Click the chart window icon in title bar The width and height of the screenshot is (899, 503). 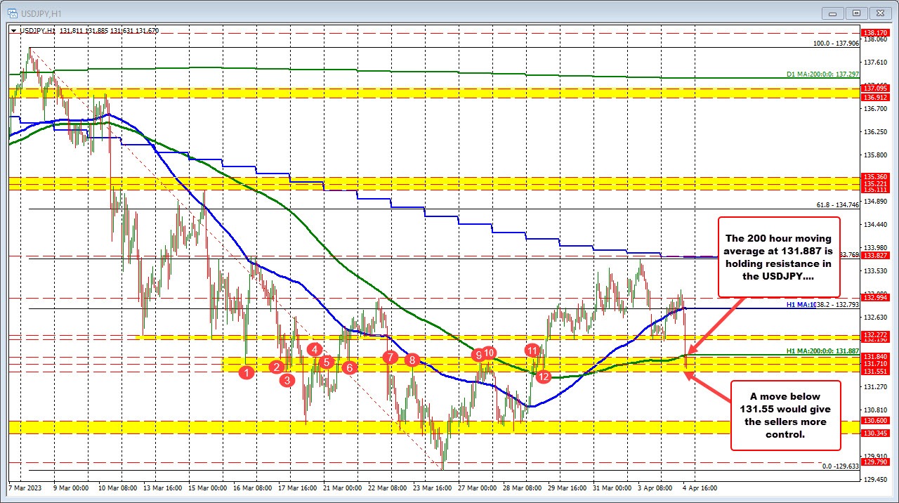12,12
